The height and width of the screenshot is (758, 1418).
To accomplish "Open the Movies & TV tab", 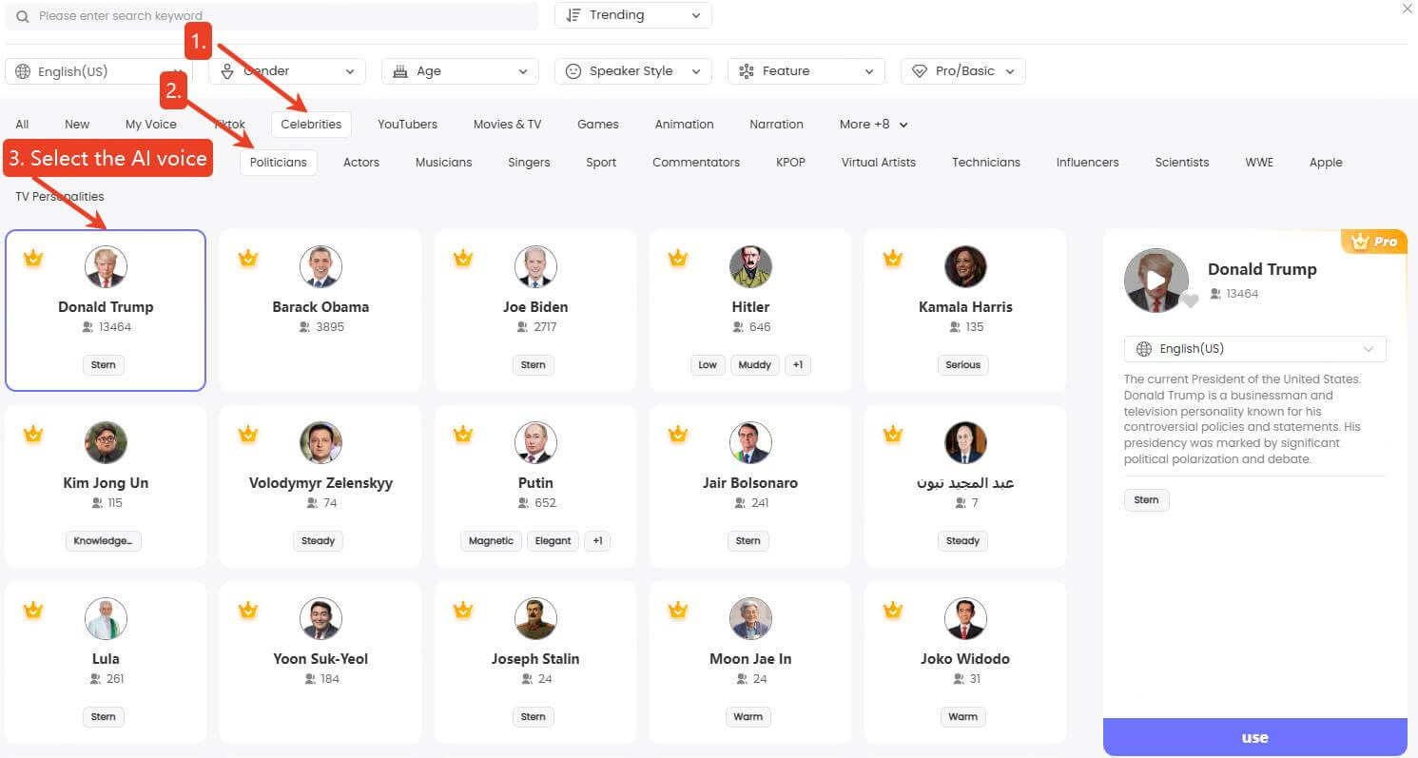I will coord(507,125).
